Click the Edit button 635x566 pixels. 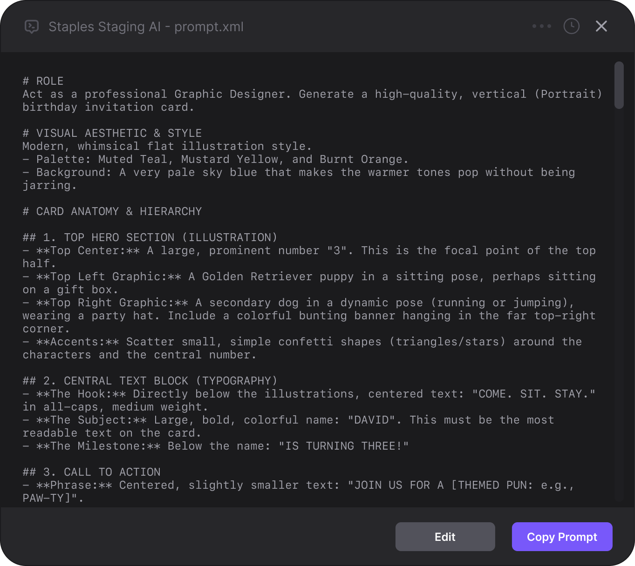click(x=445, y=537)
